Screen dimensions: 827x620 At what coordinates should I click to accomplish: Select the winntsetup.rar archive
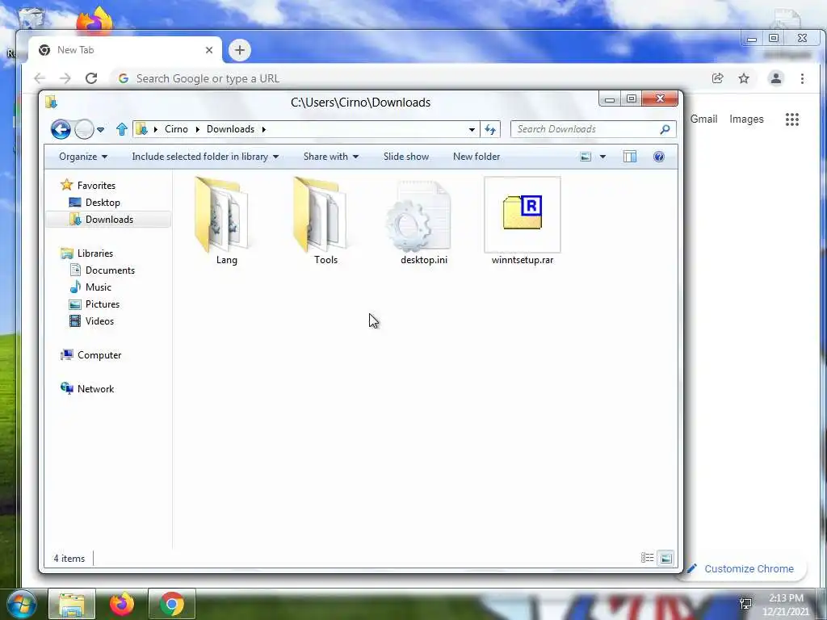[523, 221]
